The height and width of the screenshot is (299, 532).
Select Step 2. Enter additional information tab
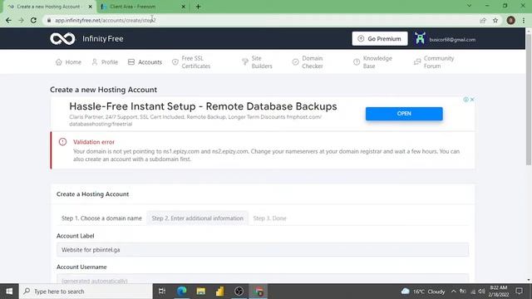[x=198, y=218]
